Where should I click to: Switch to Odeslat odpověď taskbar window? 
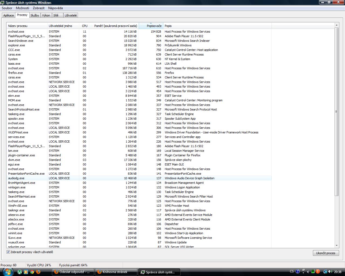73,272
